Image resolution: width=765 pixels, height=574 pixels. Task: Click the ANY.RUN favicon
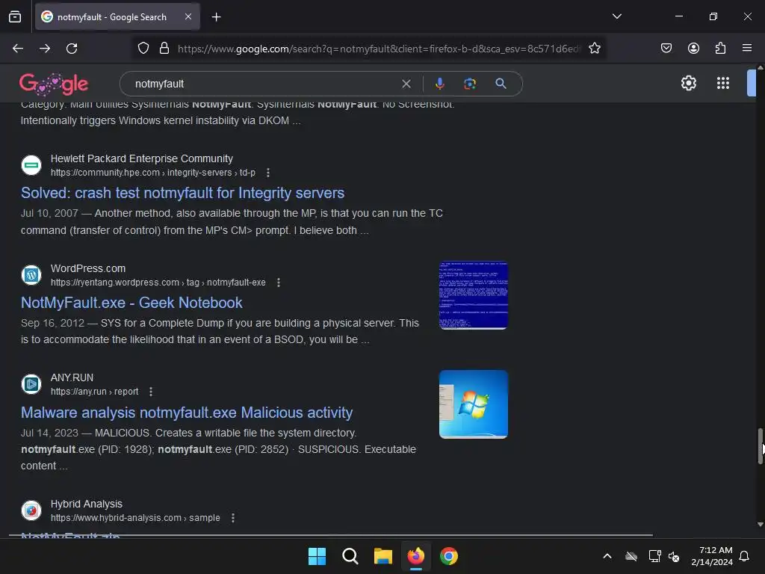point(31,384)
